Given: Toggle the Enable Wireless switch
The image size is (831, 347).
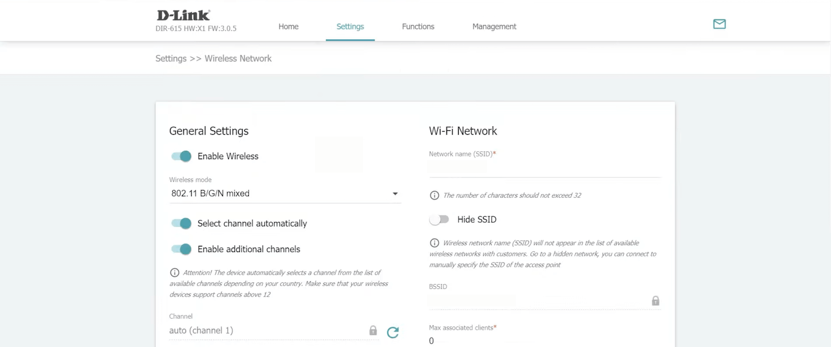Looking at the screenshot, I should (181, 156).
